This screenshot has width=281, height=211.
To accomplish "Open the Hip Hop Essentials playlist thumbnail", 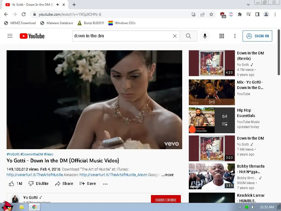I will 212,120.
